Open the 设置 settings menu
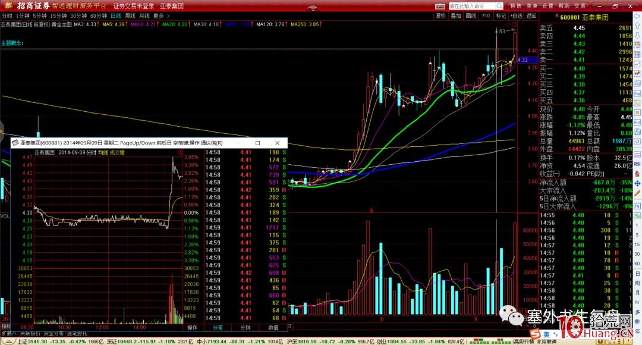The width and height of the screenshot is (642, 345). pyautogui.click(x=548, y=6)
